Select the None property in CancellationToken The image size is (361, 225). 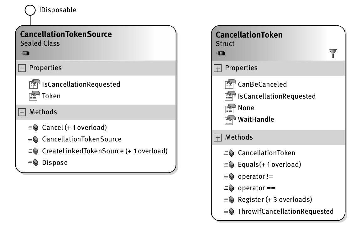tap(246, 108)
